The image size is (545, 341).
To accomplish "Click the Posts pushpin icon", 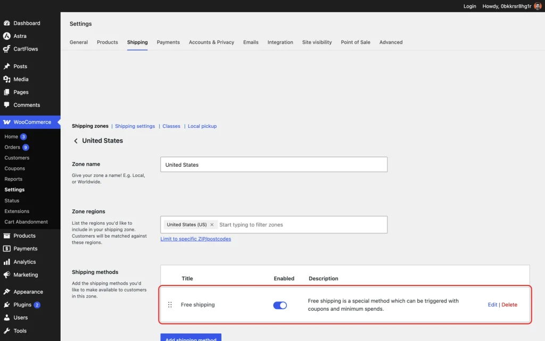I will (x=6, y=66).
